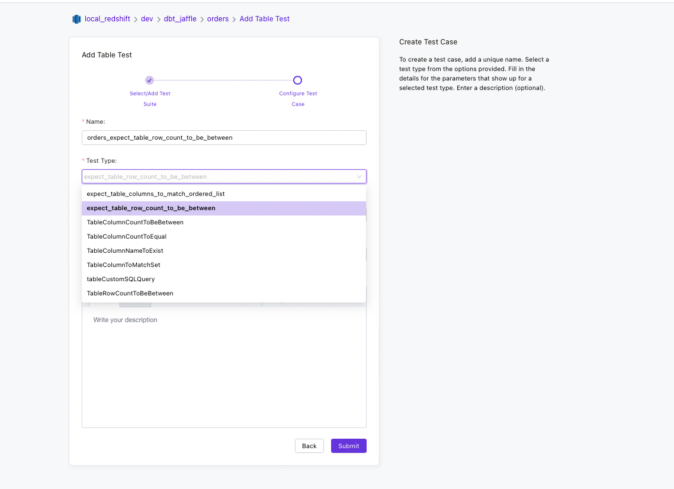Click the Configure Test Case step circle
Screen dimensions: 674x489
pyautogui.click(x=297, y=81)
